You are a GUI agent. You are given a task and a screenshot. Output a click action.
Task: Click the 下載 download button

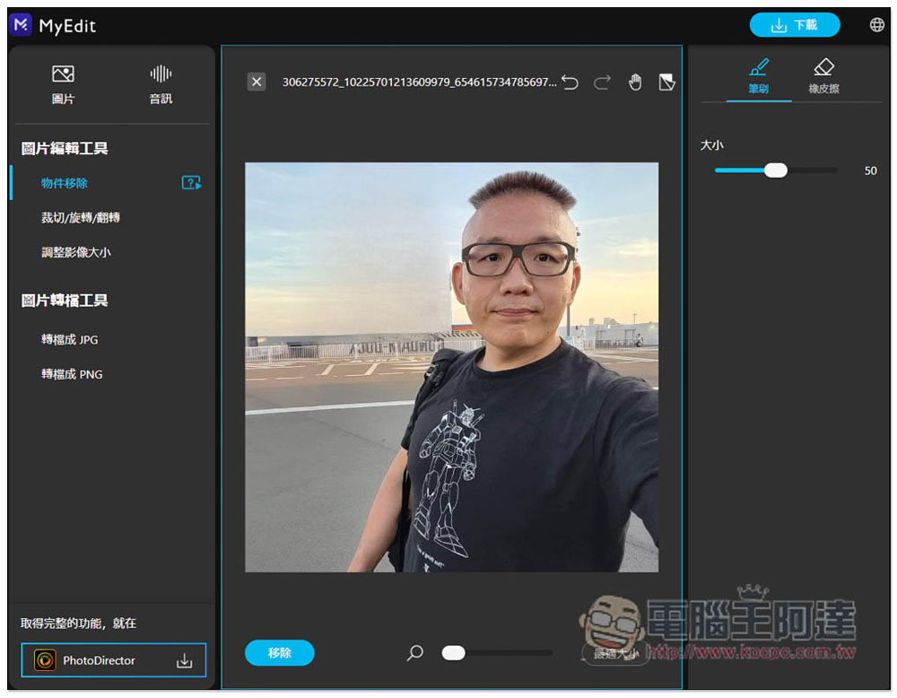tap(795, 25)
